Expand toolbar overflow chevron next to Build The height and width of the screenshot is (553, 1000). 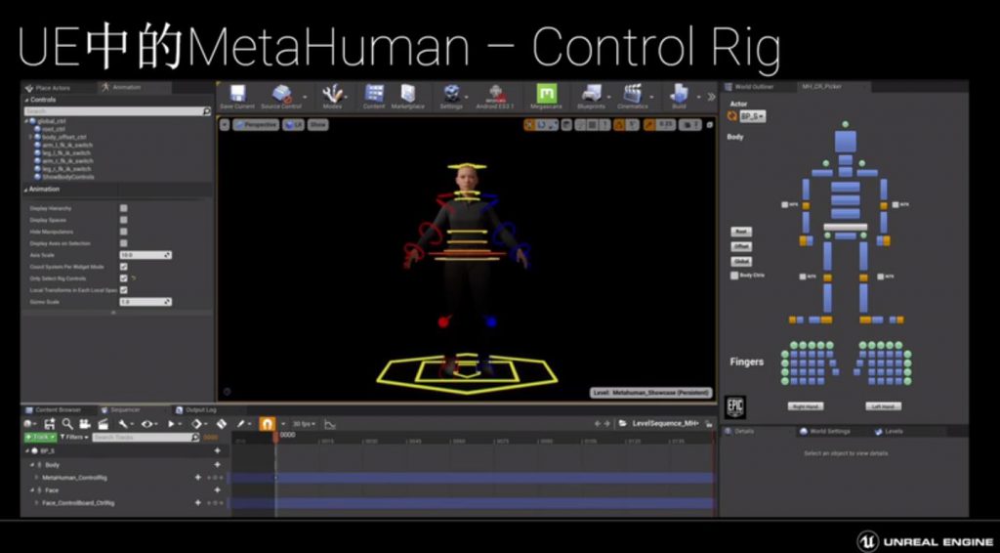click(x=711, y=97)
